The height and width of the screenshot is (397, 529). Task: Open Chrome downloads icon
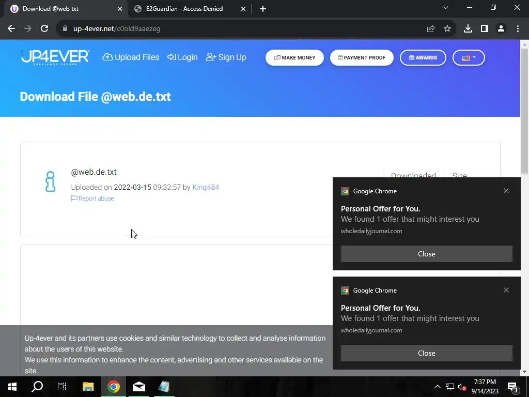click(x=468, y=29)
